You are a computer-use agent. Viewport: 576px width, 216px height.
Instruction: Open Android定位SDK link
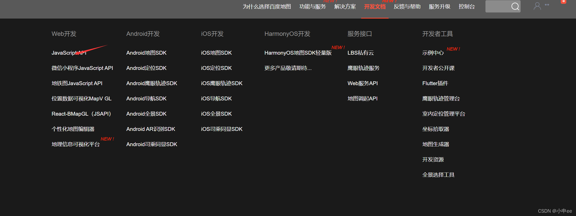coord(146,68)
